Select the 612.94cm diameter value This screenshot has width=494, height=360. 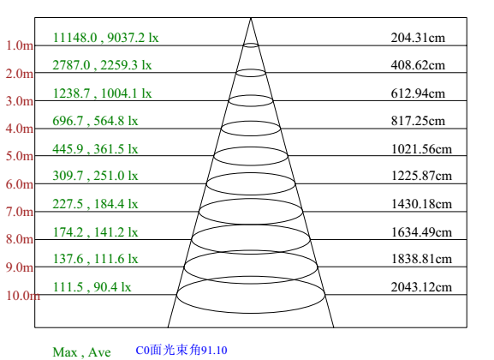[x=418, y=93]
